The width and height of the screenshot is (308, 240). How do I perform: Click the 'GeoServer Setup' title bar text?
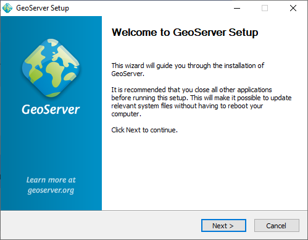(x=43, y=8)
